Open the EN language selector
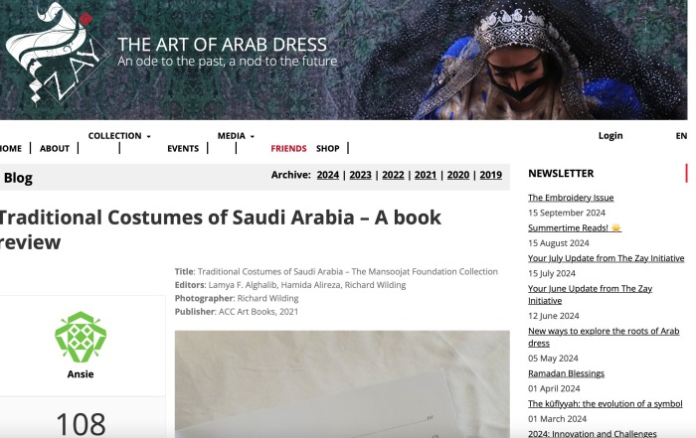 tap(681, 136)
